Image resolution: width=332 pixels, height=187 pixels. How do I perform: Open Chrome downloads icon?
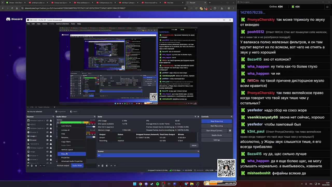(x=222, y=8)
